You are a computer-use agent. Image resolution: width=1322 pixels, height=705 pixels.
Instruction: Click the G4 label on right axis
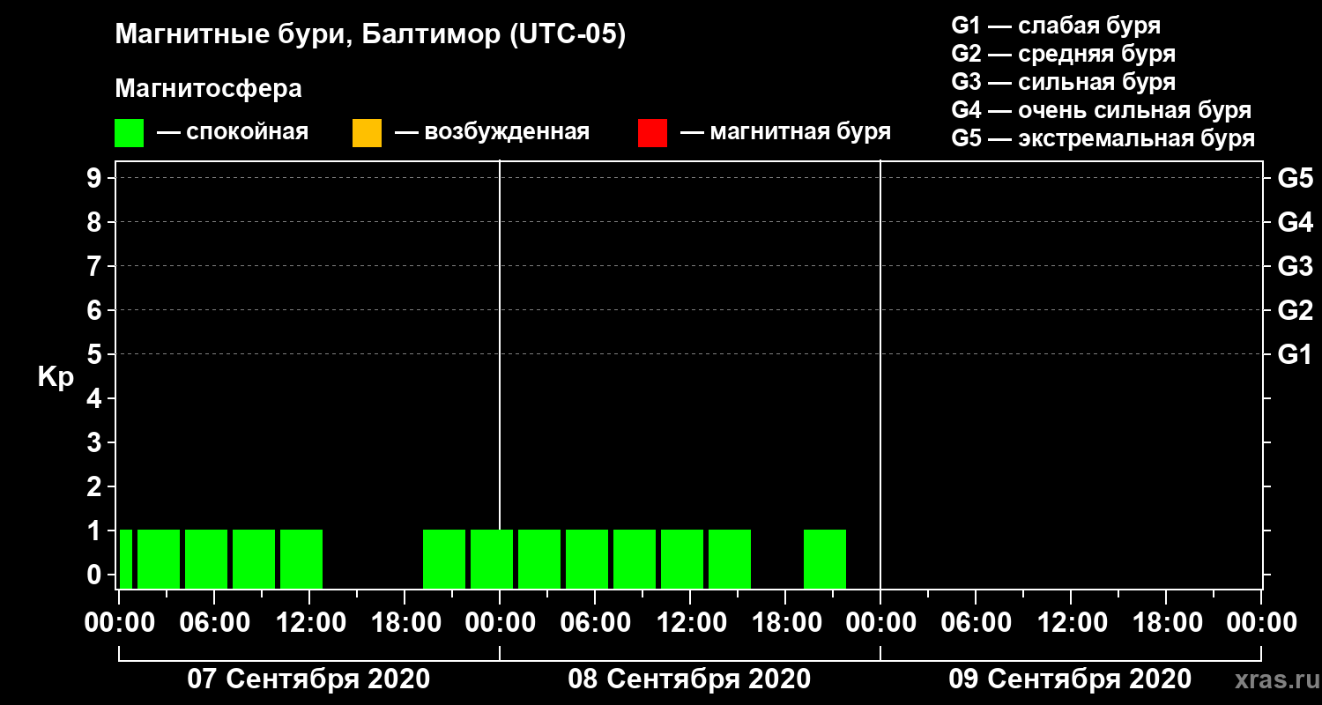coord(1296,222)
